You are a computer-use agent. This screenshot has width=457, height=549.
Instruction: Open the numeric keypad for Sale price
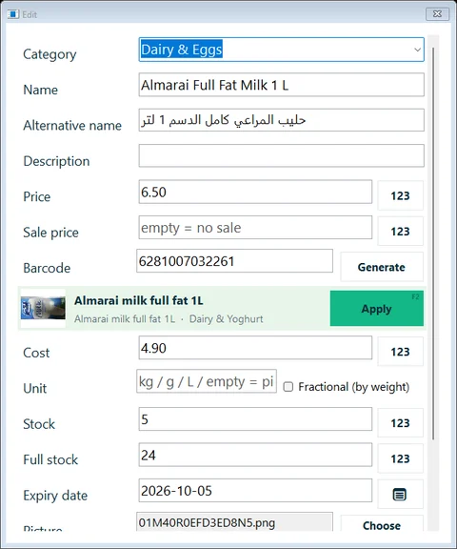point(400,231)
